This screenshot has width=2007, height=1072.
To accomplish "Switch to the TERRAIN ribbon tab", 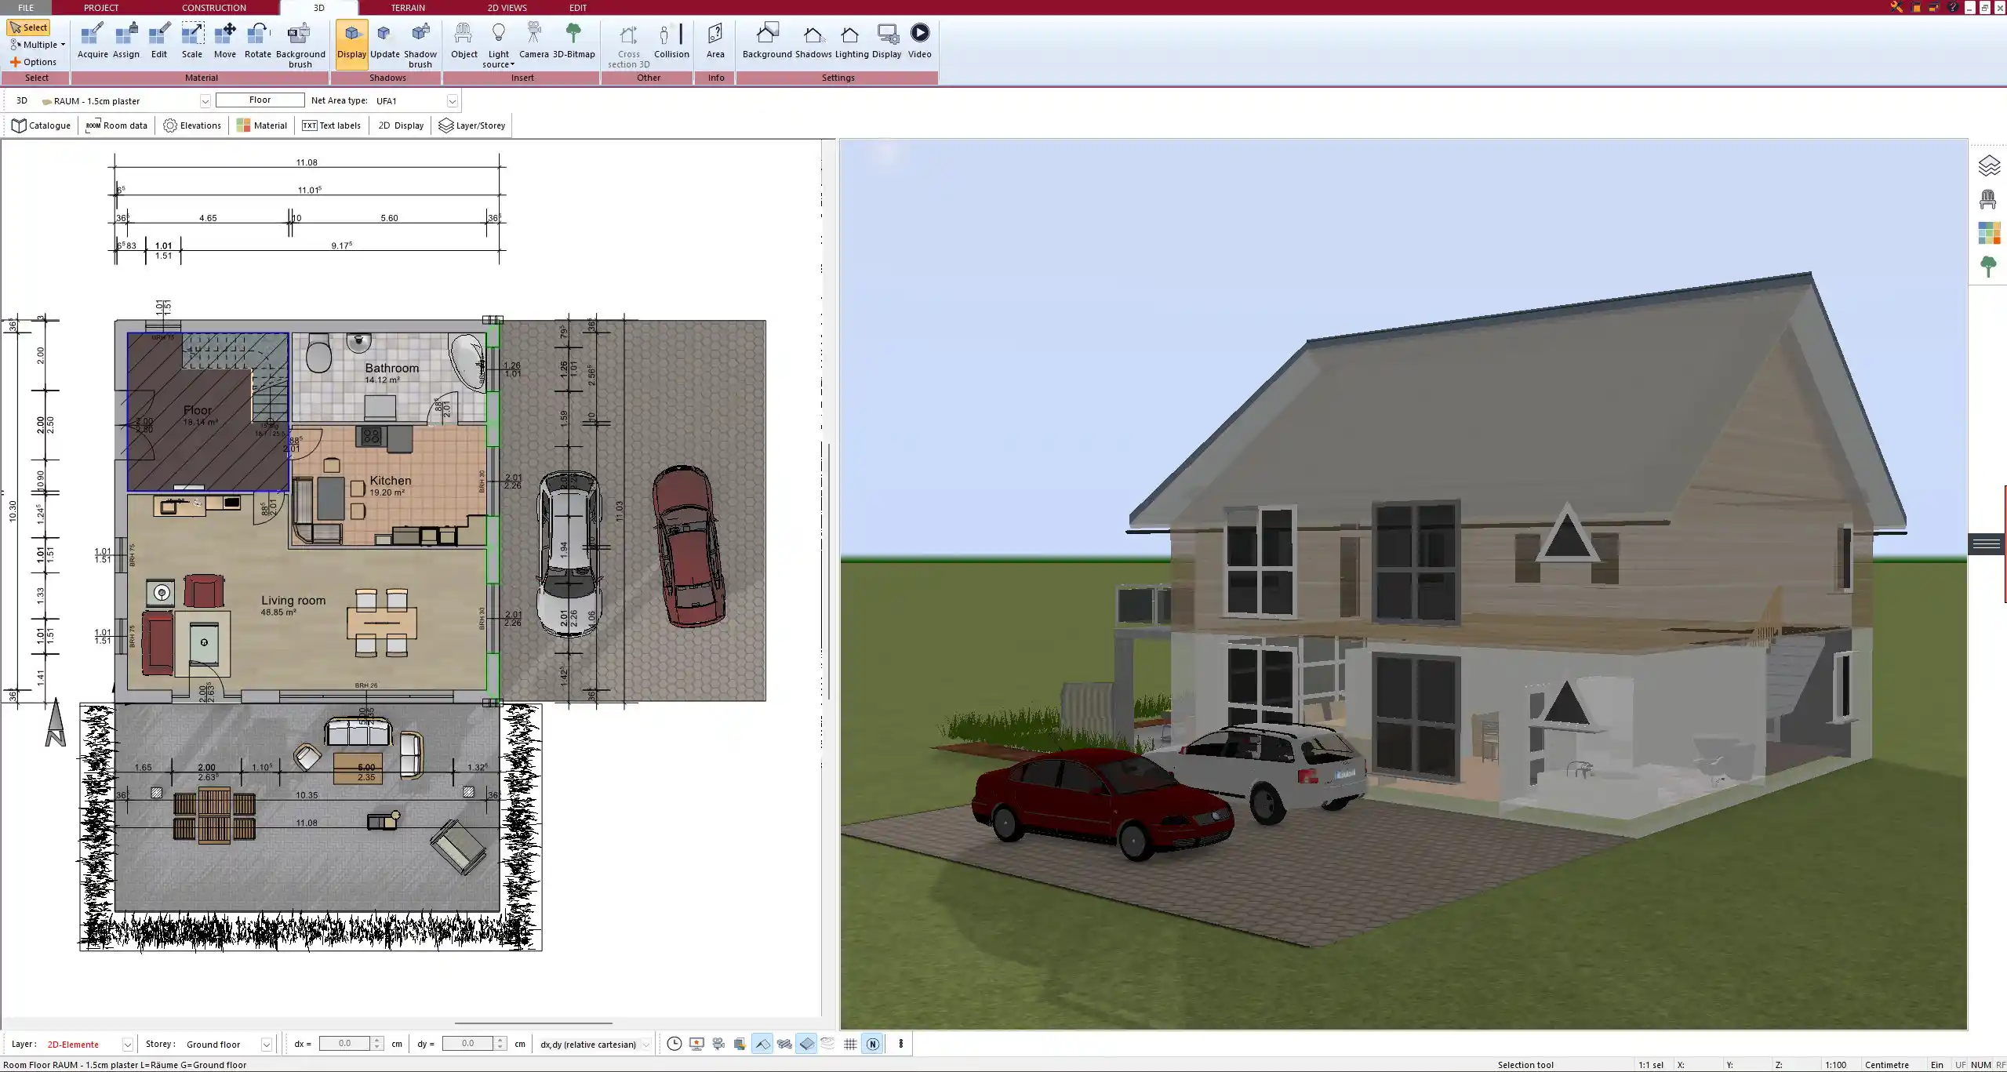I will 407,7.
